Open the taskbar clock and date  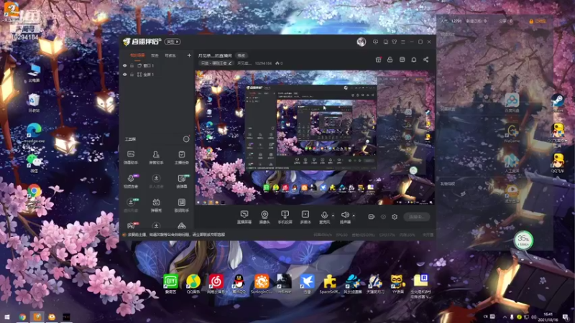(548, 317)
